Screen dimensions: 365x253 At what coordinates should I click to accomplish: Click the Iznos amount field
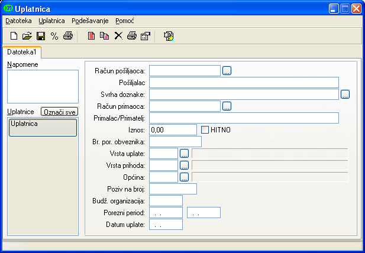pos(173,129)
